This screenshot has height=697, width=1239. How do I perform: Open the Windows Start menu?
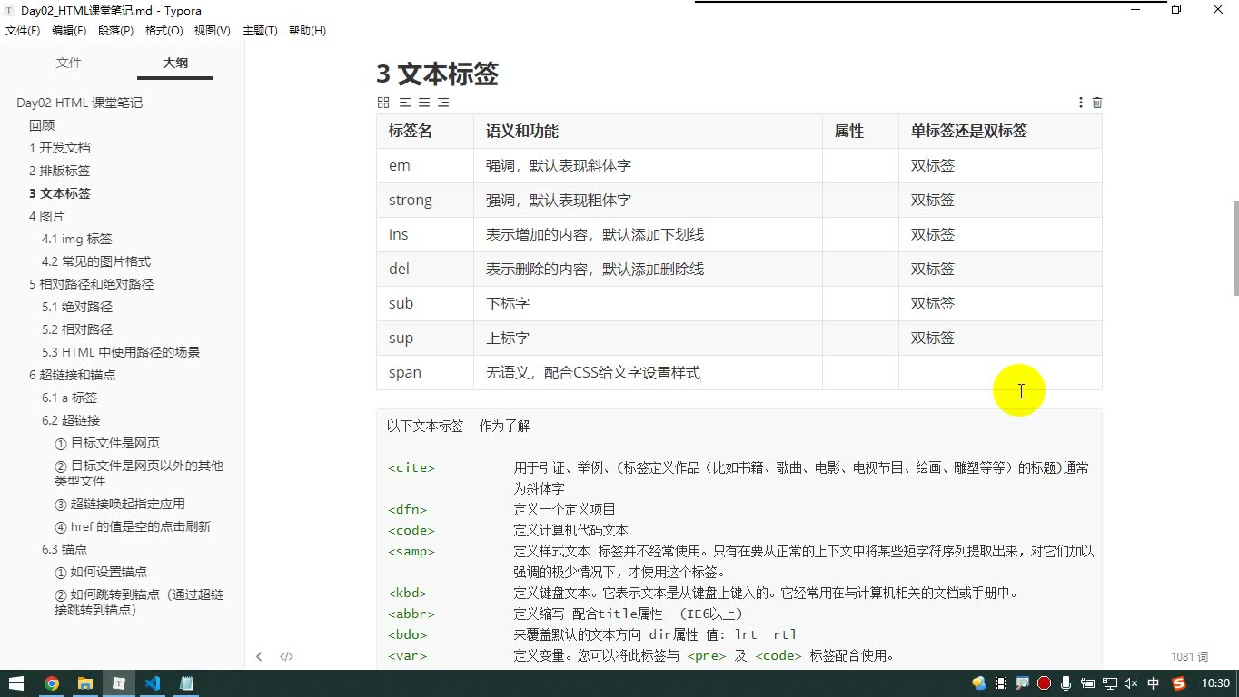pos(17,683)
